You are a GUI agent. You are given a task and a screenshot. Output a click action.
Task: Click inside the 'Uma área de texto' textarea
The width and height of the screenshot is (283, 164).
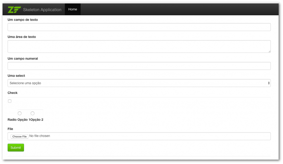click(x=139, y=47)
